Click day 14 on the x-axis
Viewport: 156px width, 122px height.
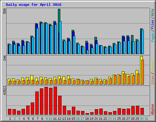coord(69,119)
